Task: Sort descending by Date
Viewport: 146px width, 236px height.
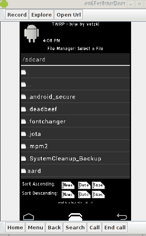Action: pyautogui.click(x=84, y=194)
